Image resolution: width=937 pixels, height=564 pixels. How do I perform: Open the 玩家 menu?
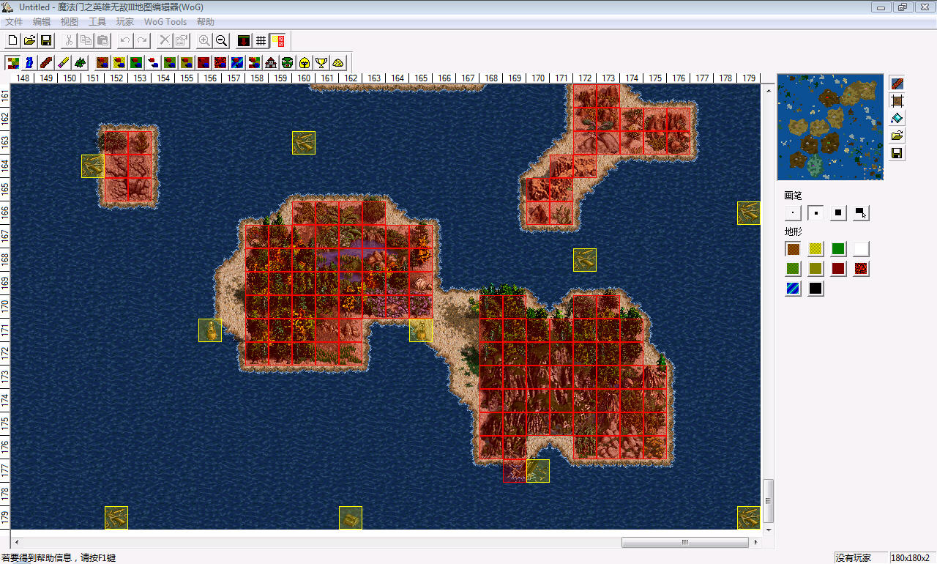tap(125, 22)
